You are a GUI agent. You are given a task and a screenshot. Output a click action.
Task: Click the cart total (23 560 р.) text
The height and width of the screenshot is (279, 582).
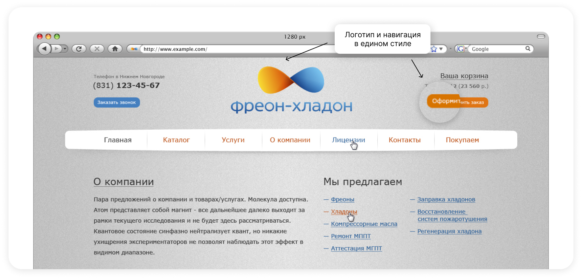[473, 86]
